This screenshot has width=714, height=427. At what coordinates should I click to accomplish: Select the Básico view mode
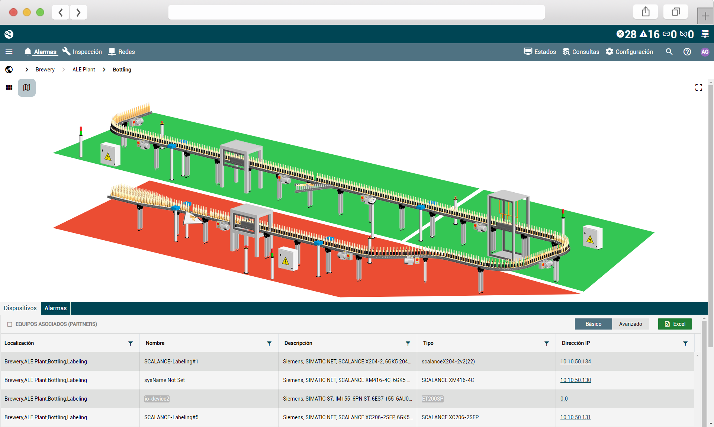coord(593,324)
